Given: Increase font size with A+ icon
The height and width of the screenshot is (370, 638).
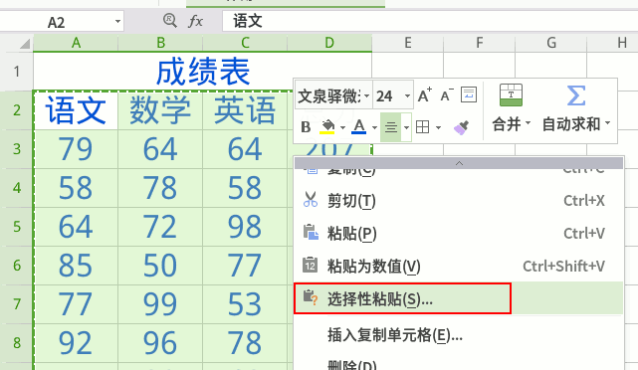Looking at the screenshot, I should tap(425, 95).
